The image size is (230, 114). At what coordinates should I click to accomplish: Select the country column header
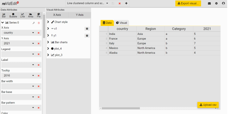[122, 29]
